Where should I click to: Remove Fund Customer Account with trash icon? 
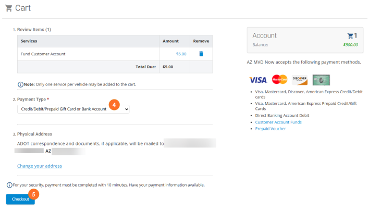tap(201, 54)
